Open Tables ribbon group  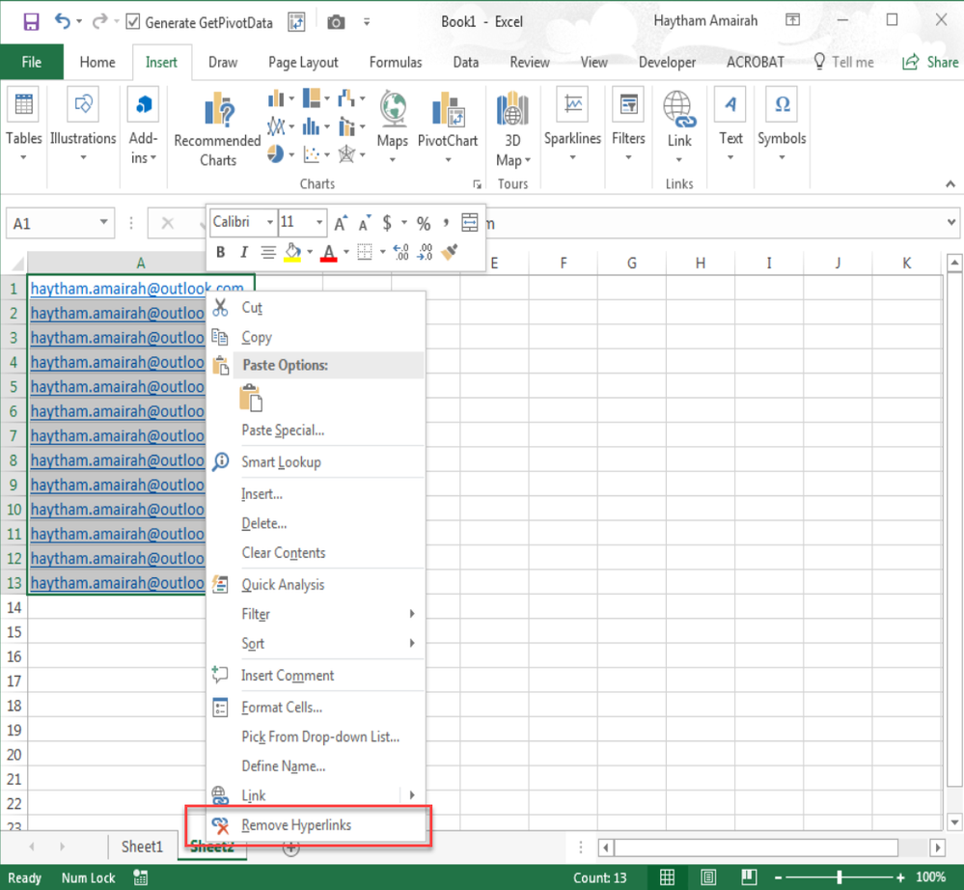23,126
